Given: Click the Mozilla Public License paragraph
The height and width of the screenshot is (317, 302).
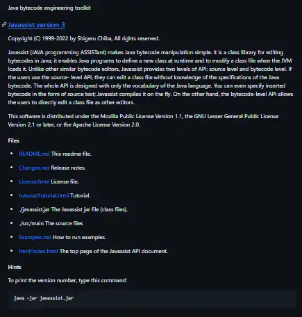Looking at the screenshot, I should [143, 120].
